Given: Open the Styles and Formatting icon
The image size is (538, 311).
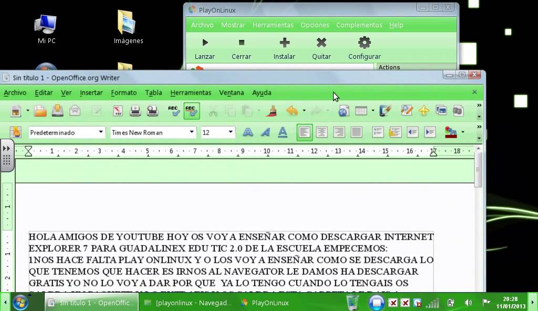Looking at the screenshot, I should click(x=15, y=132).
